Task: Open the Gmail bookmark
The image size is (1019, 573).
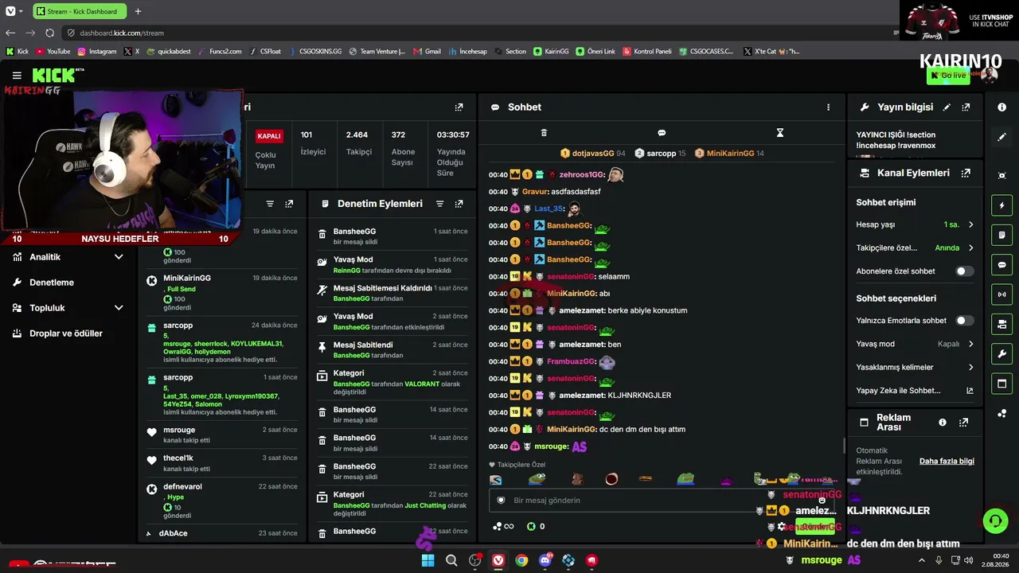Action: click(428, 51)
